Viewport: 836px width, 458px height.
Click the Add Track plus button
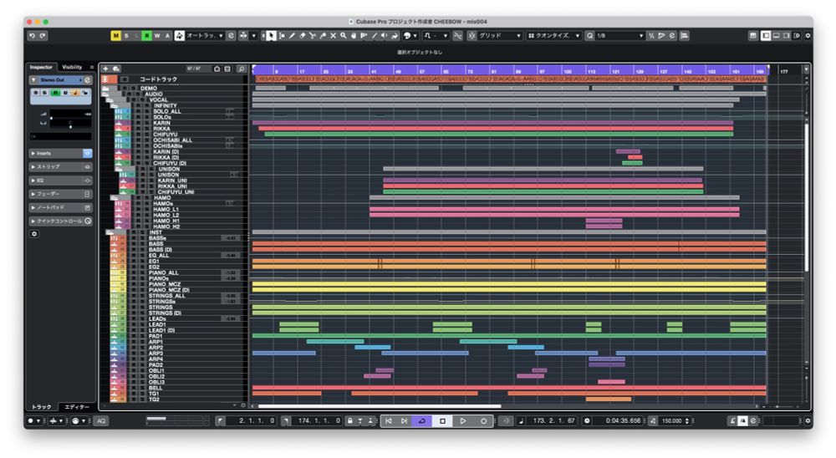pyautogui.click(x=105, y=69)
